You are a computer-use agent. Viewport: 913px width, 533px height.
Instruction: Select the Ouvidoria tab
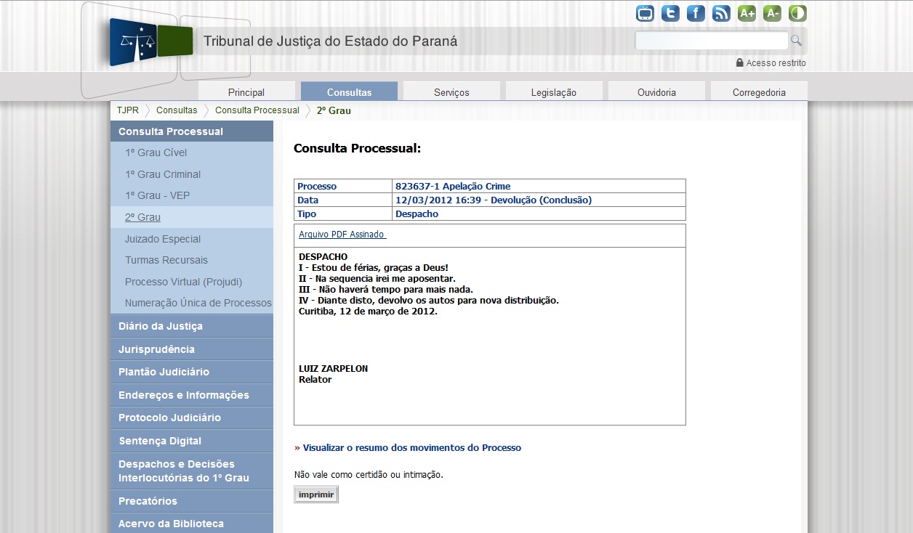point(656,92)
